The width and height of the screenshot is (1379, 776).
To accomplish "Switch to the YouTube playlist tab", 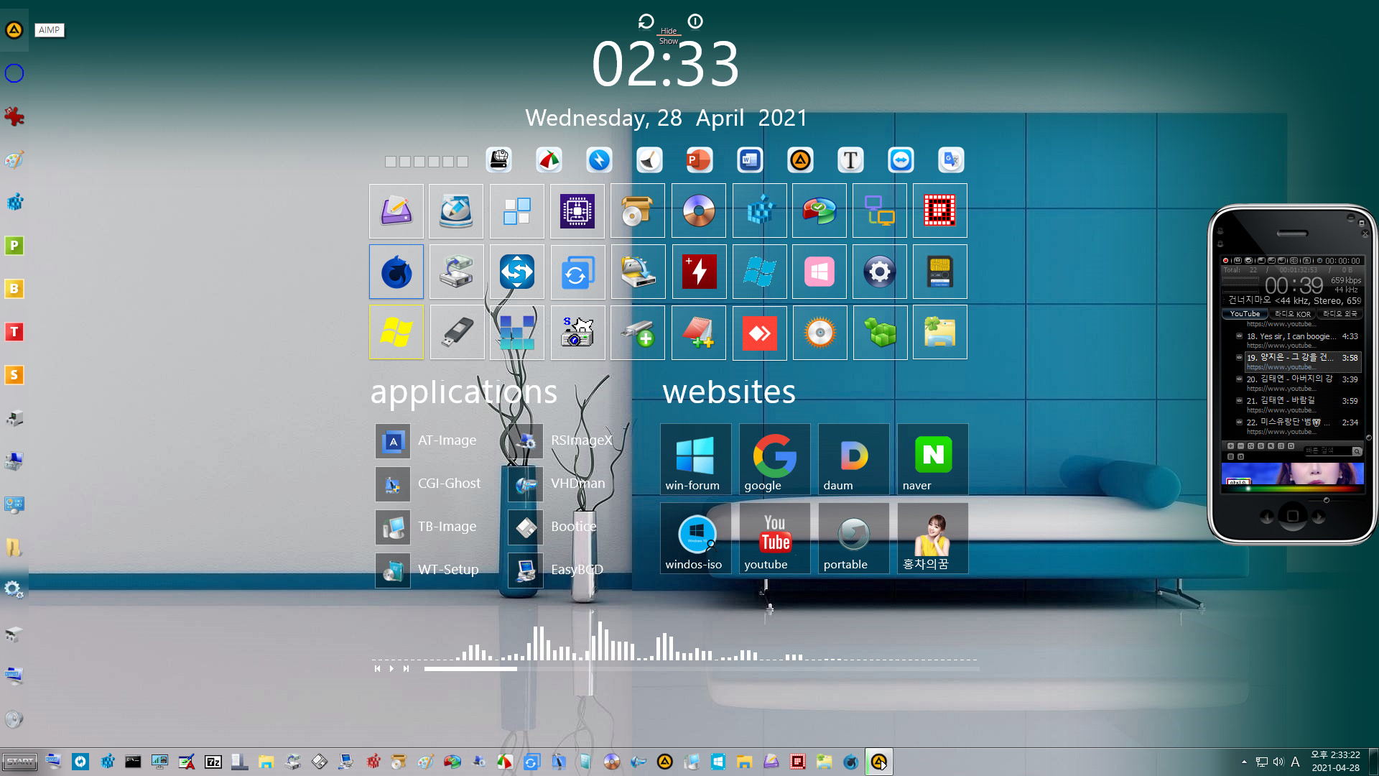I will click(1245, 314).
